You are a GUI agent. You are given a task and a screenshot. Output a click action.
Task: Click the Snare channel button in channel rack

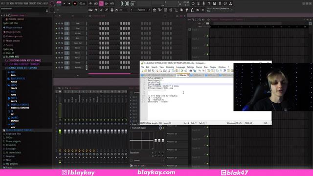coord(78,63)
